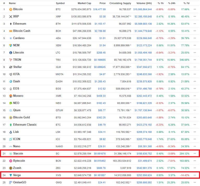
Task: Click the Lisk logo icon
Action: click(11, 132)
